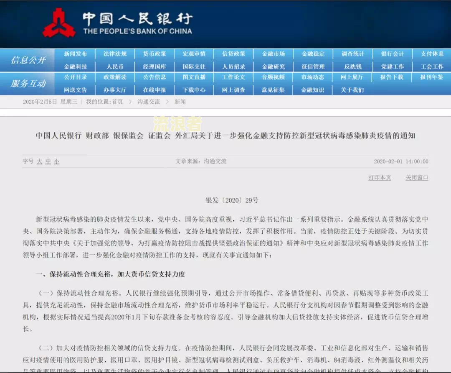Select 经理国库 in the navigation

coord(155,67)
